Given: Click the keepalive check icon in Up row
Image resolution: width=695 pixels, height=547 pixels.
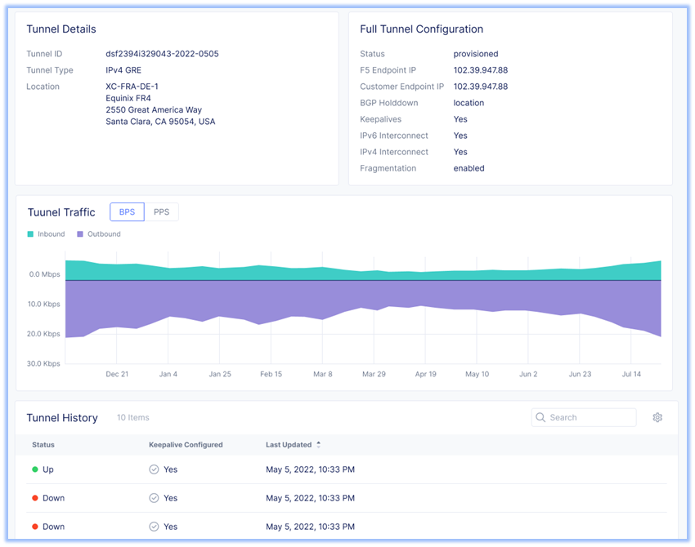Looking at the screenshot, I should coord(154,469).
